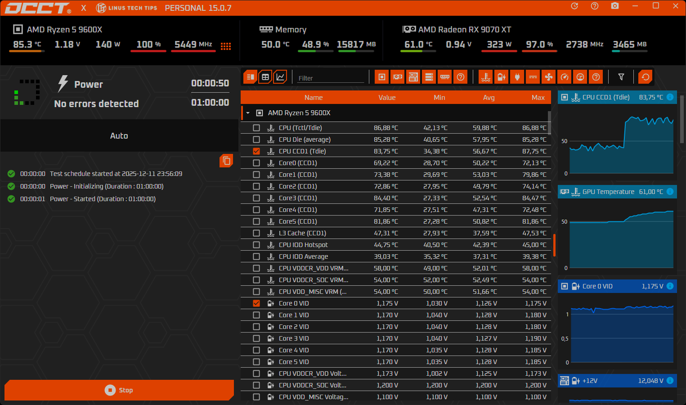Select the CPU VDDCR_SOC Volt... row name
The width and height of the screenshot is (686, 405).
click(312, 385)
